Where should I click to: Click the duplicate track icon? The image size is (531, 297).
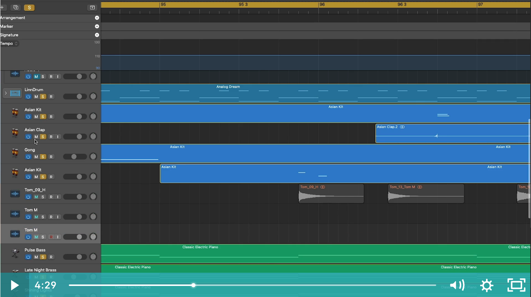16,7
